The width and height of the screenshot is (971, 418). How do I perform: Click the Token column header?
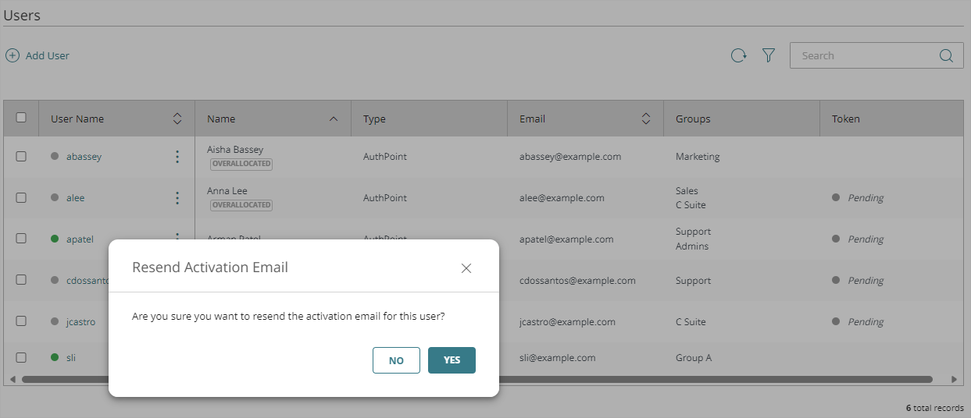(x=845, y=119)
